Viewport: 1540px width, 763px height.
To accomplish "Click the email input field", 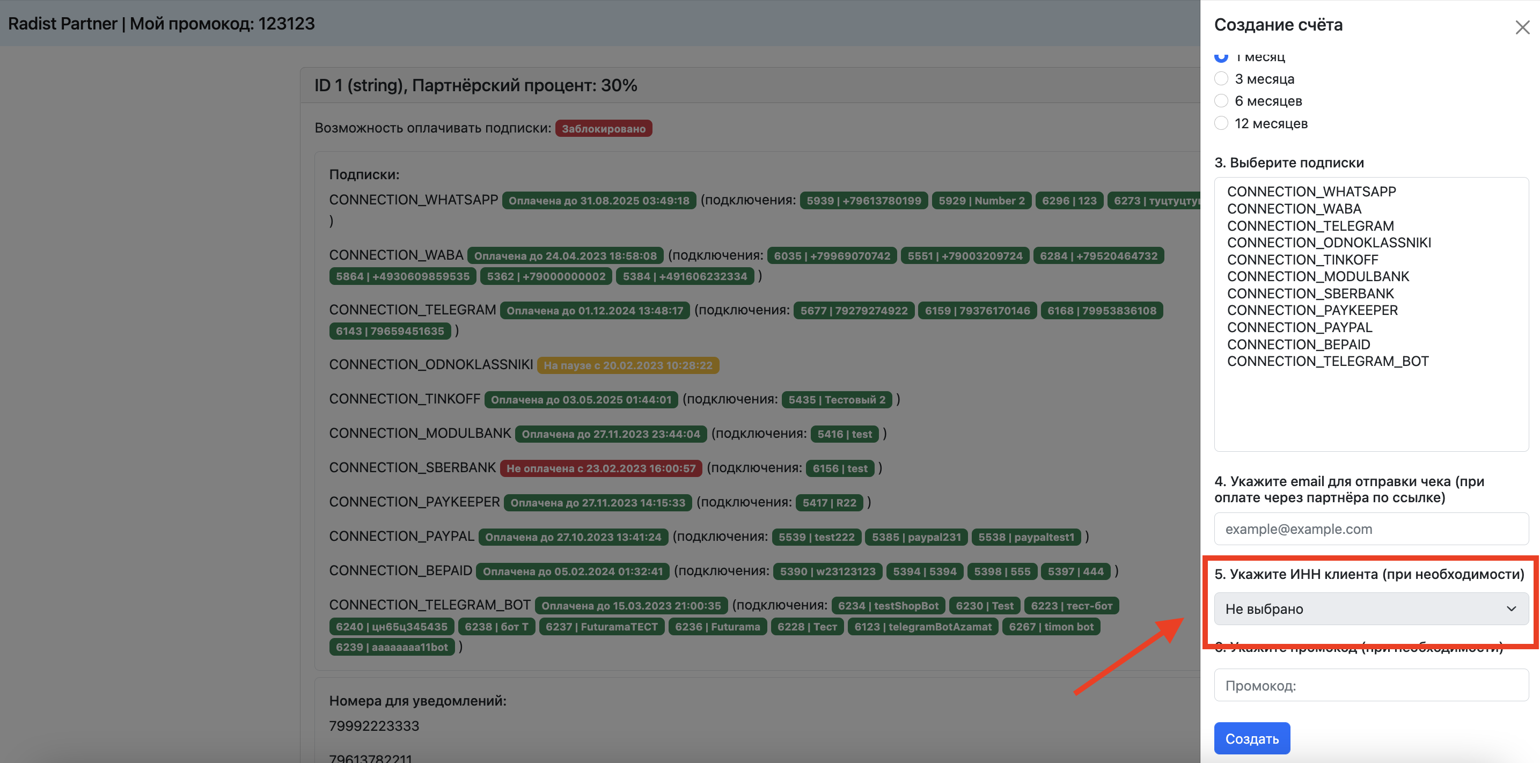I will tap(1370, 529).
